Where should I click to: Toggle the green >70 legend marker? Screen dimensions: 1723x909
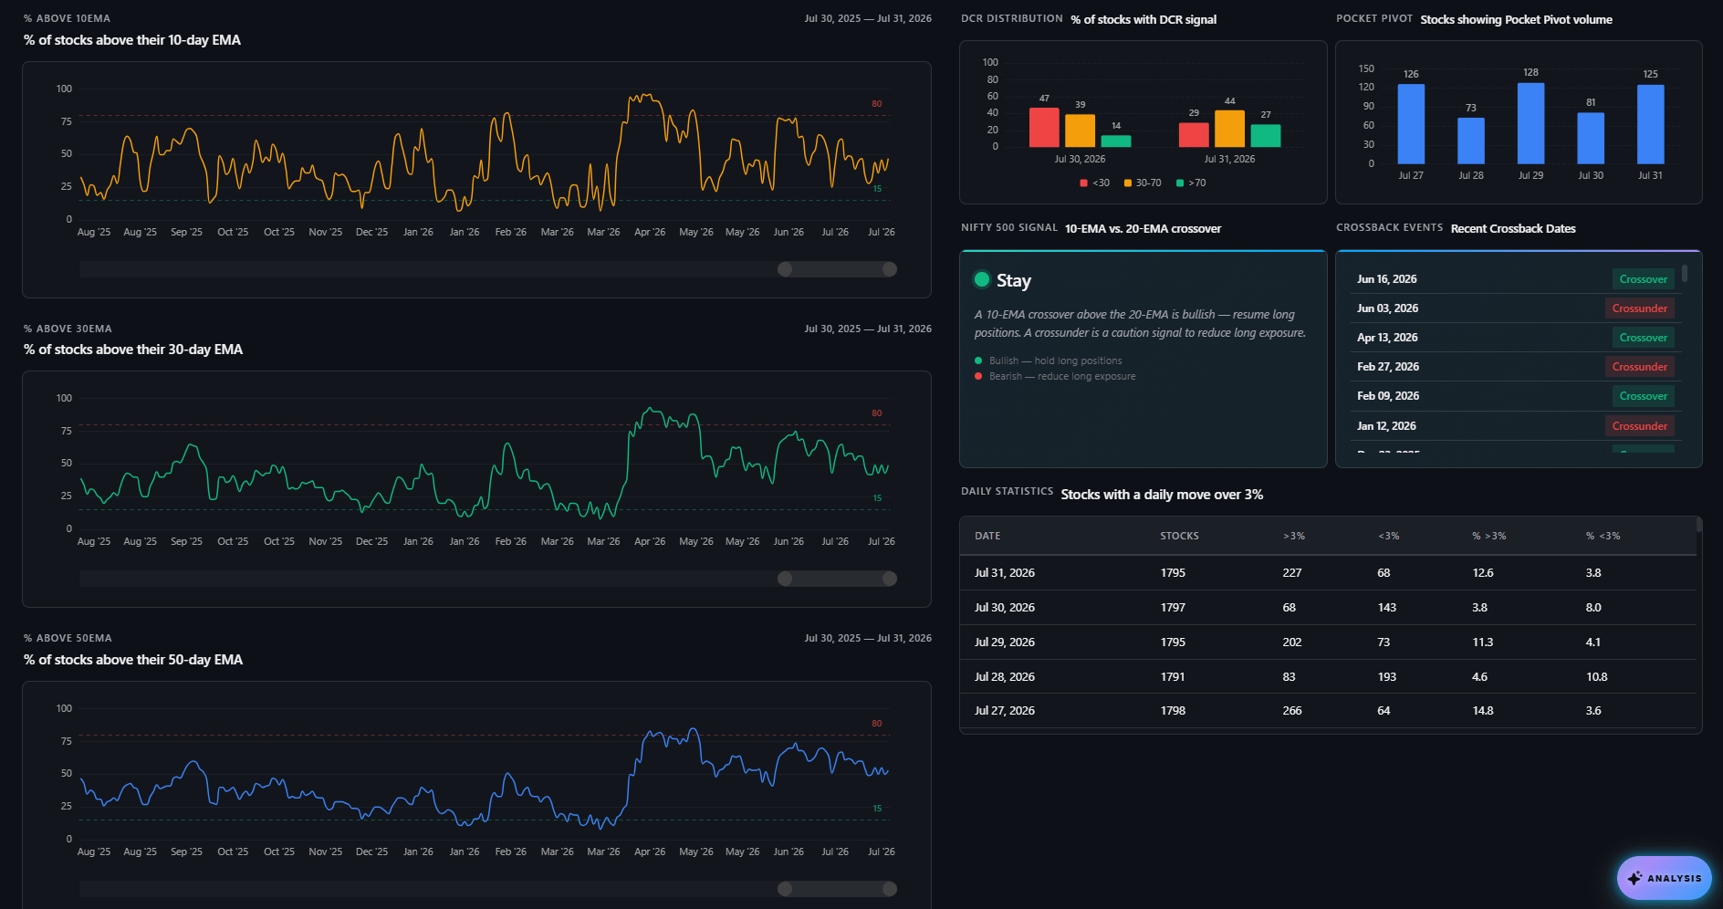tap(1180, 183)
